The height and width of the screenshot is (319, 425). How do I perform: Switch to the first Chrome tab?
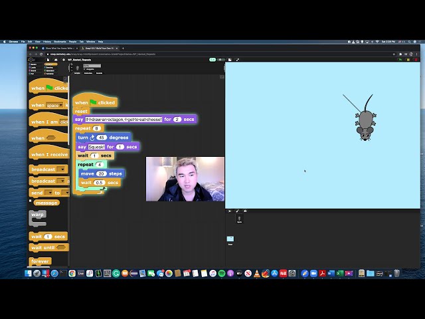pos(60,49)
